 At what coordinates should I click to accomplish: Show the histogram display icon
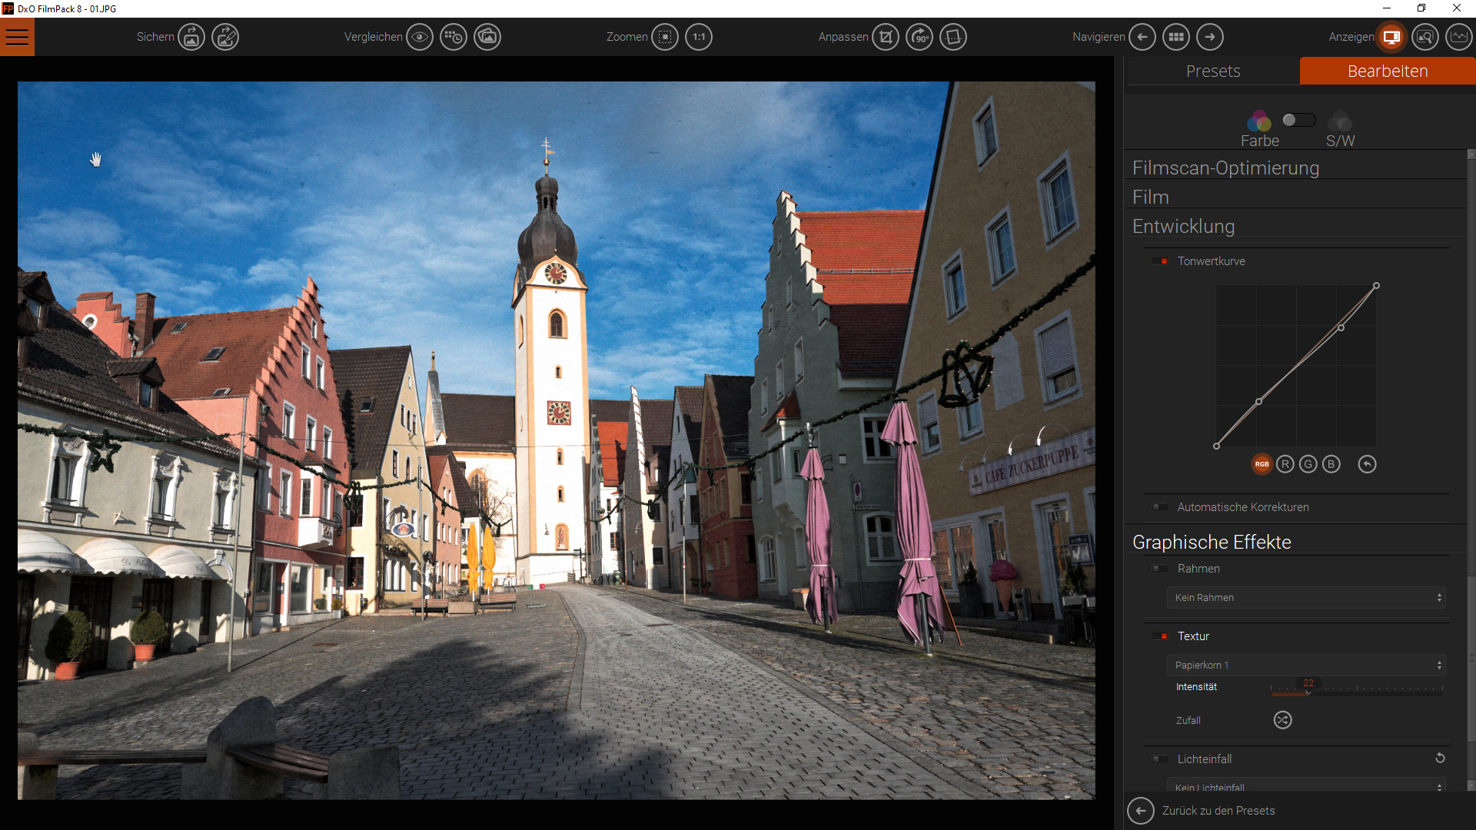tap(1458, 37)
